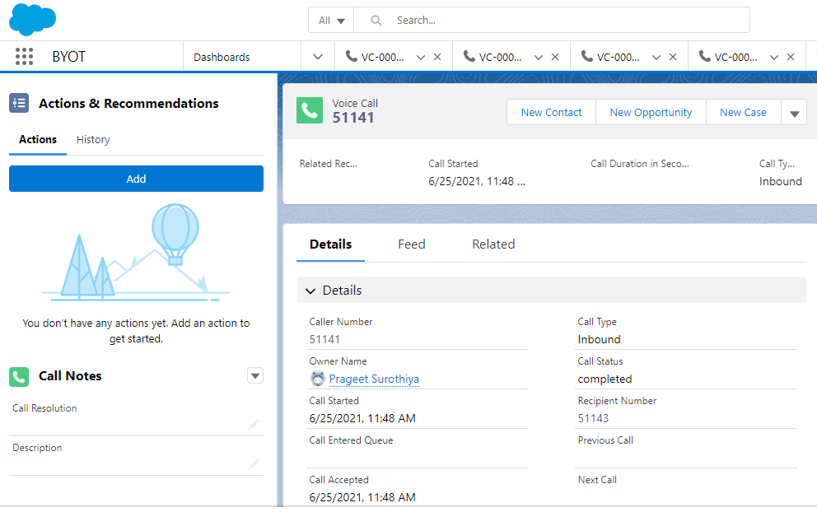Switch to the History tab
817x512 pixels.
click(x=92, y=139)
